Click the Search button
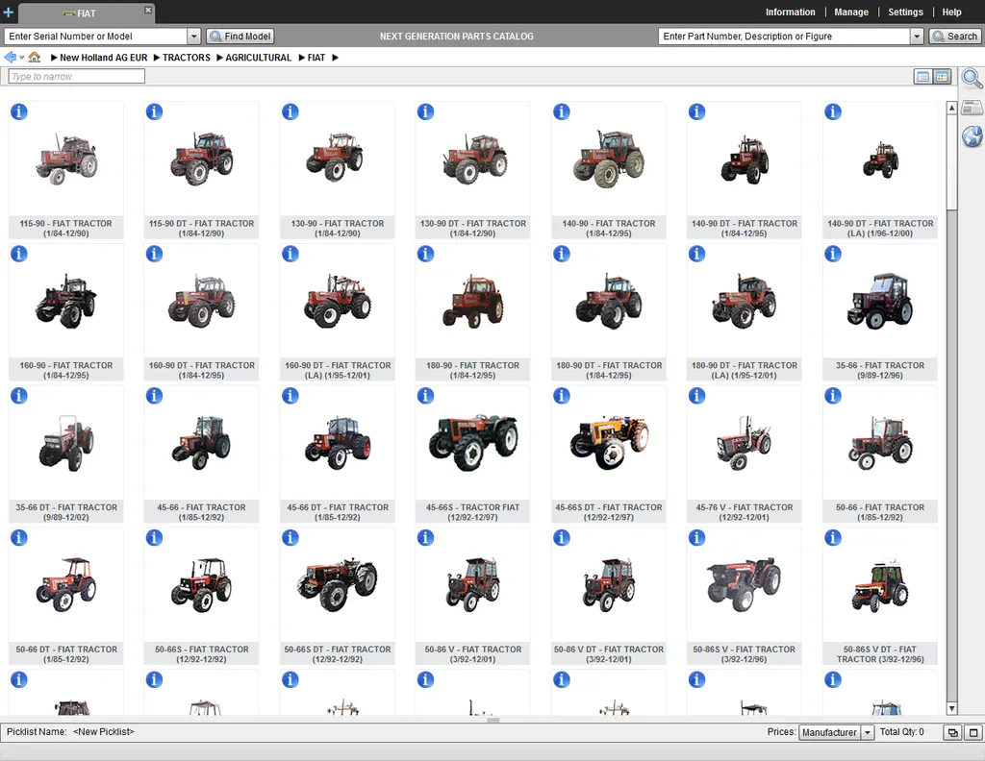The image size is (985, 761). (955, 37)
